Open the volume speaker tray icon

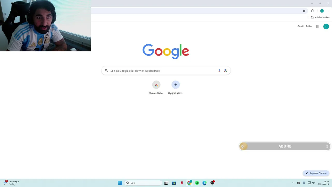click(x=314, y=183)
